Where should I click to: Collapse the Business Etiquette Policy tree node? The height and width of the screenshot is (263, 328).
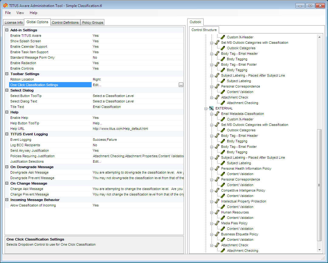212,234
